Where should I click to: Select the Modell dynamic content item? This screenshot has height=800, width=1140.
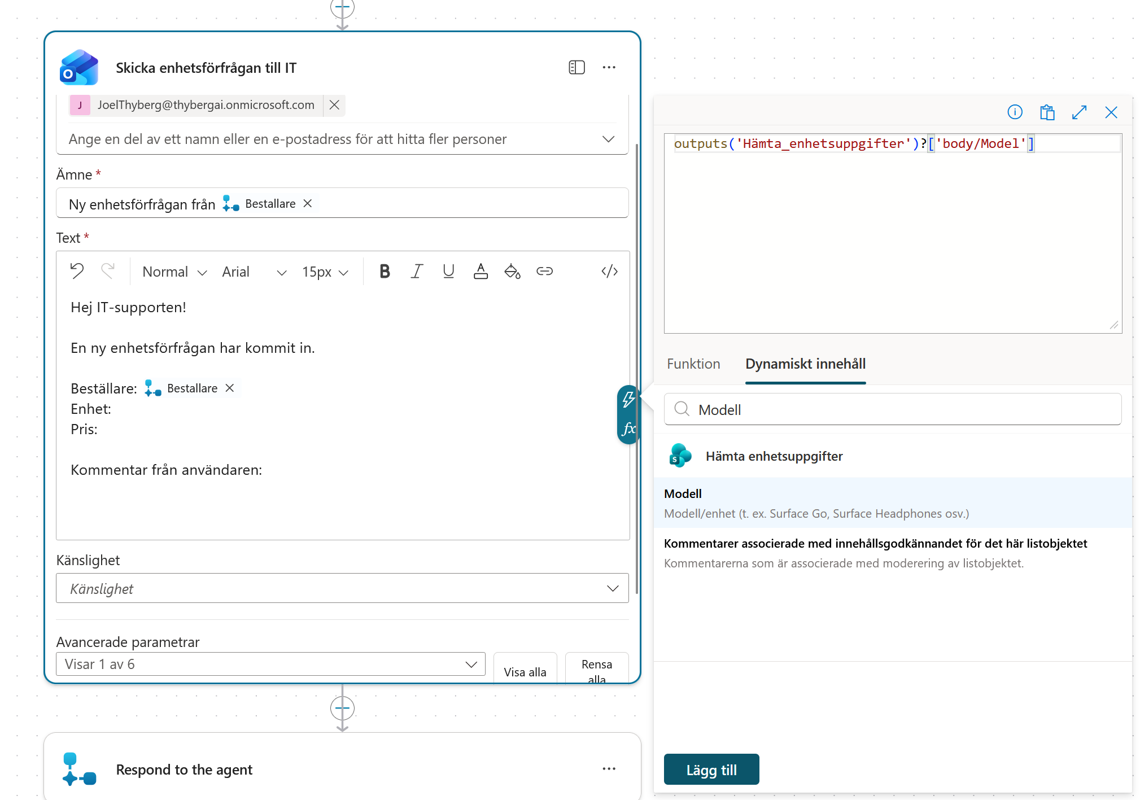click(893, 503)
